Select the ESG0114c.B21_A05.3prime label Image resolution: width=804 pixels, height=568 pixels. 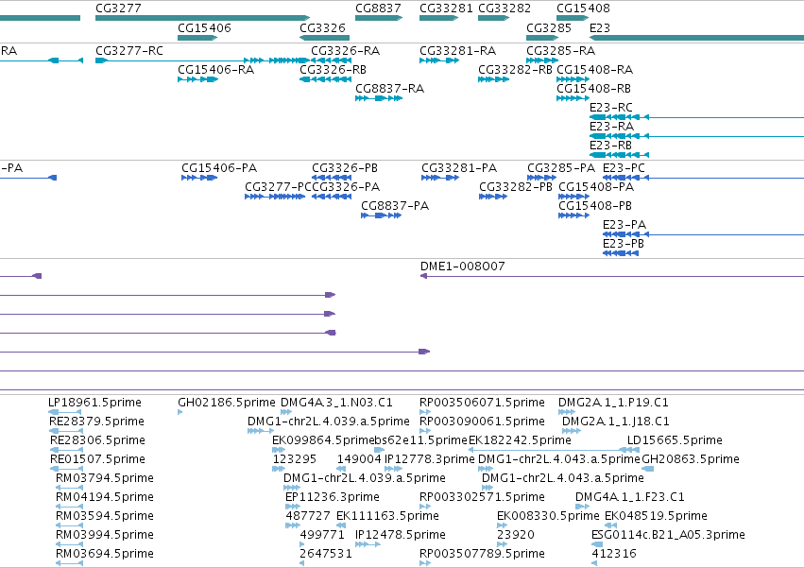point(668,535)
